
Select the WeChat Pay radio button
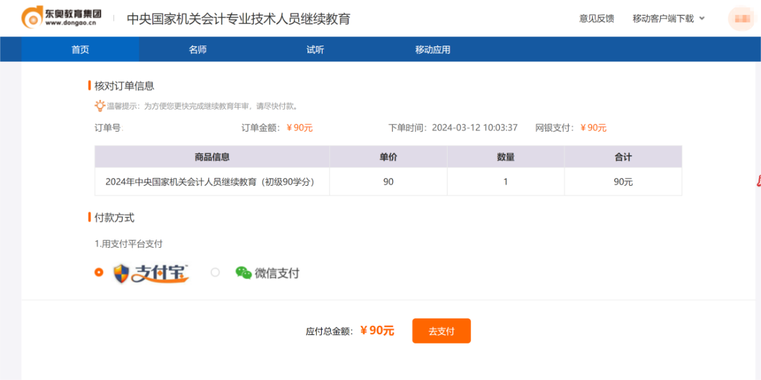[215, 272]
